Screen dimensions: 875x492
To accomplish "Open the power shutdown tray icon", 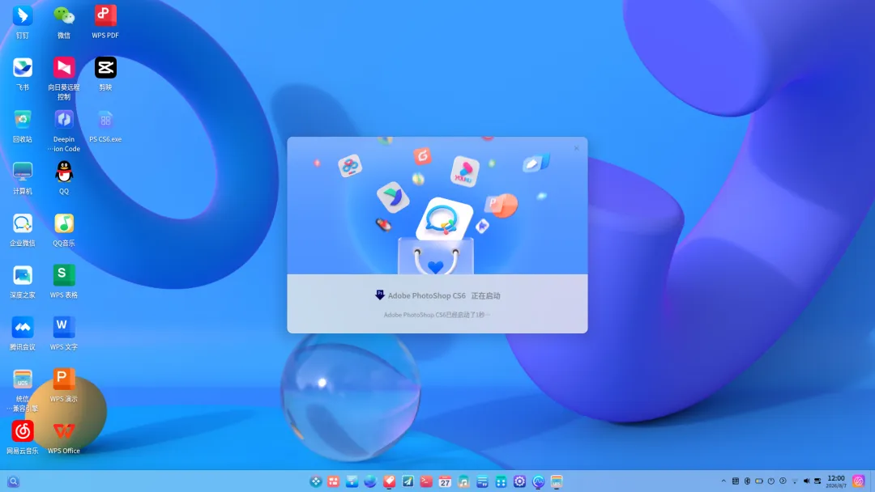I will (770, 481).
